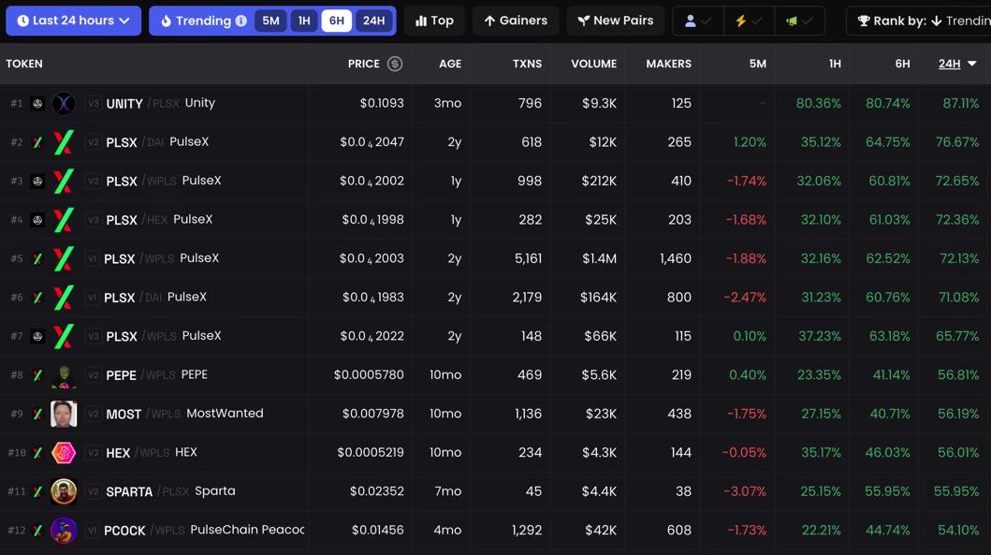This screenshot has height=555, width=991.
Task: Open the New Pairs list
Action: [616, 21]
